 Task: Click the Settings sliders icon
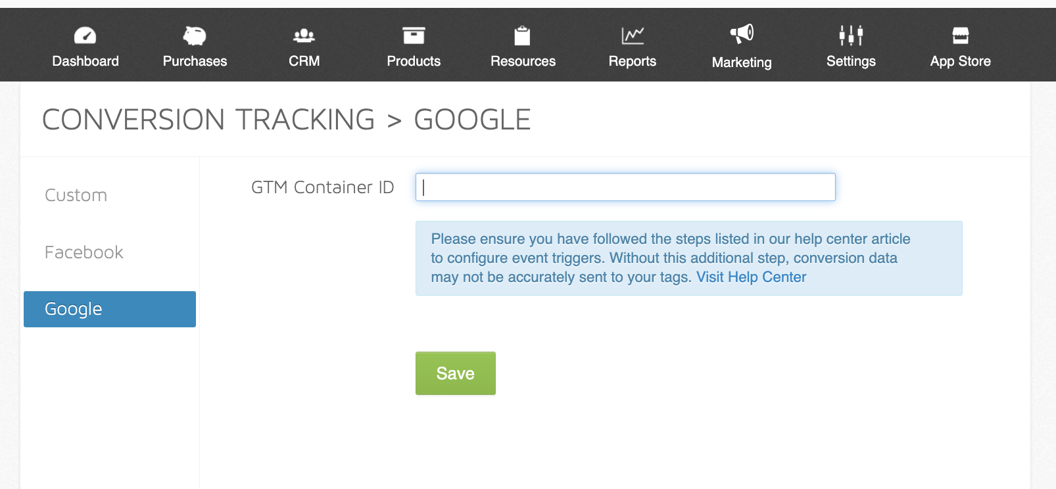pos(851,35)
